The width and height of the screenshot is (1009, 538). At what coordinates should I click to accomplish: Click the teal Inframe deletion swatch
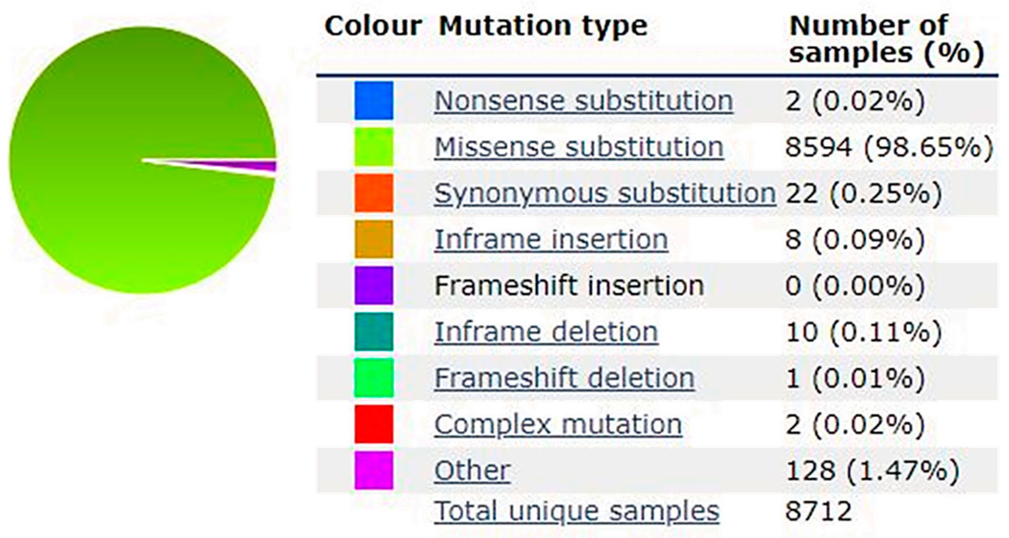point(374,332)
